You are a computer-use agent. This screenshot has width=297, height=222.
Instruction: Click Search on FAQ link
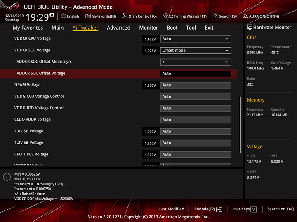coord(280,209)
